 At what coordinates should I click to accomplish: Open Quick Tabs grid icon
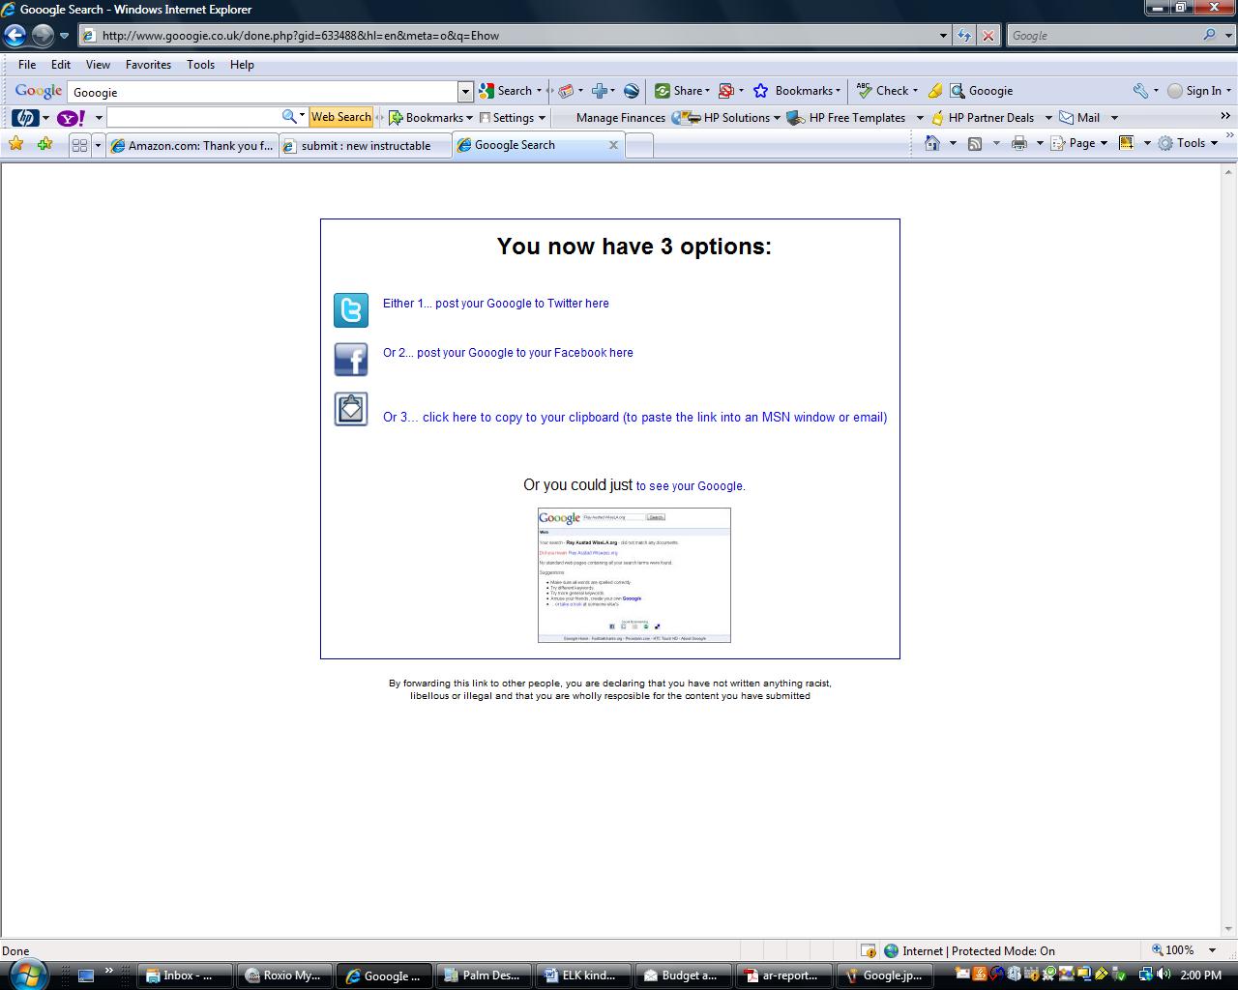(80, 145)
